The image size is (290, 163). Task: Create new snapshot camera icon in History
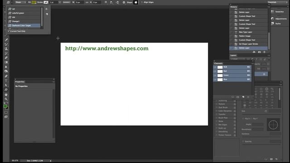[x=259, y=52]
